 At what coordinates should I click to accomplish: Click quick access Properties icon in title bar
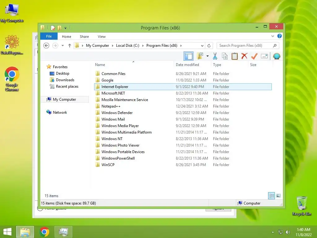coord(53,28)
